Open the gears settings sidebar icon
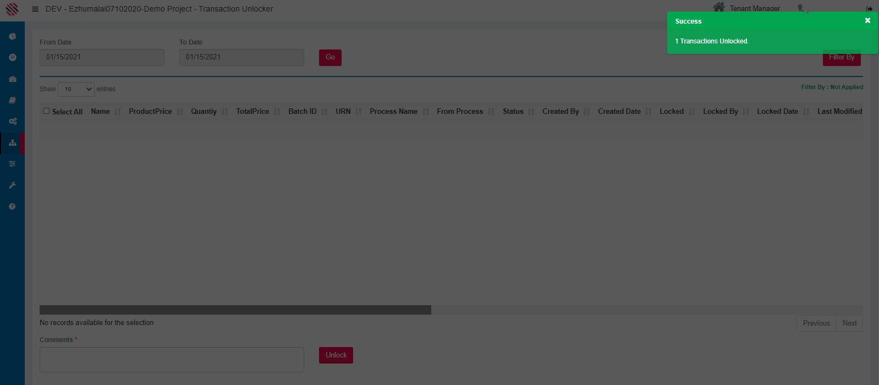Screen dimensions: 879x385 (12, 122)
